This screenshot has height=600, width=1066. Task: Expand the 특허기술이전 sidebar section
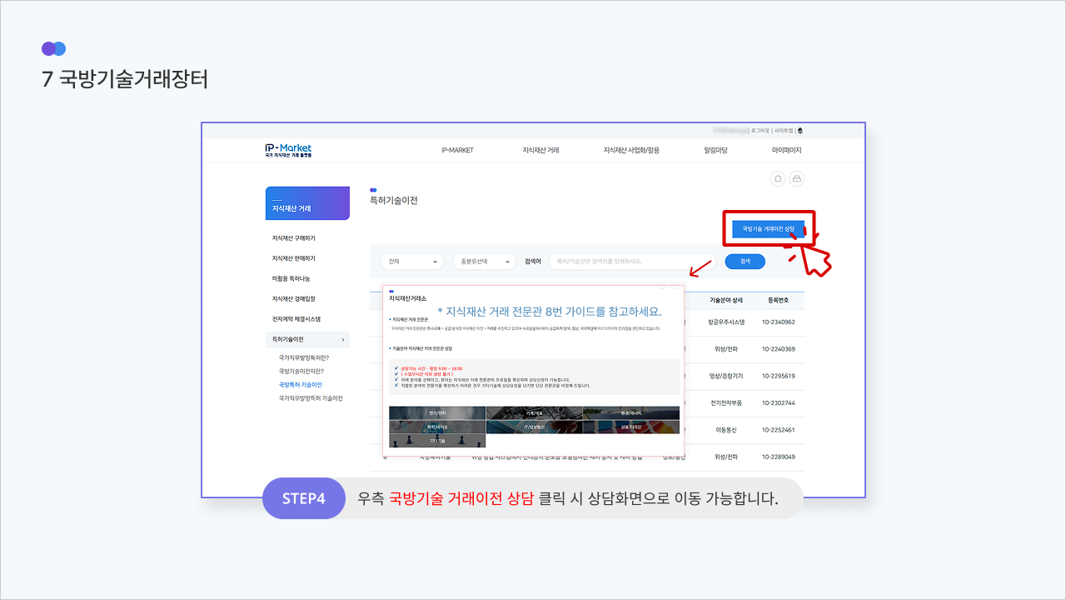coord(306,339)
